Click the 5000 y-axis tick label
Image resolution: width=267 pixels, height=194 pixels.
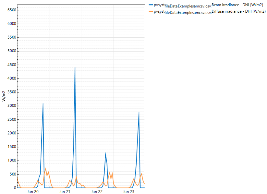point(11,51)
